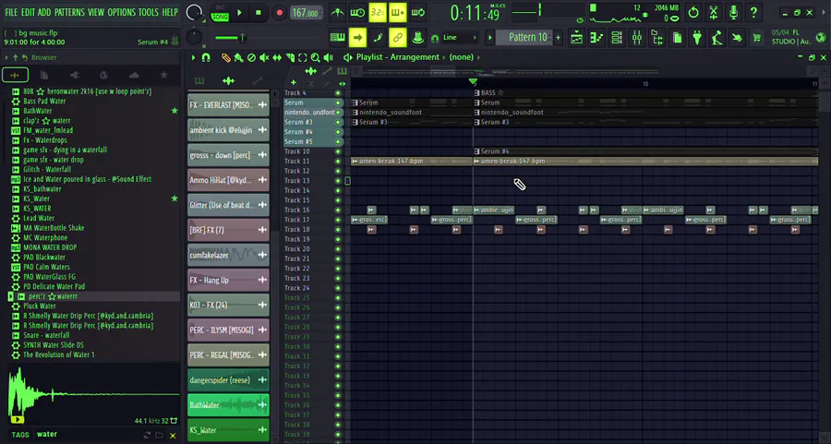The image size is (831, 444).
Task: Open the content shop cart icon
Action: [x=757, y=38]
